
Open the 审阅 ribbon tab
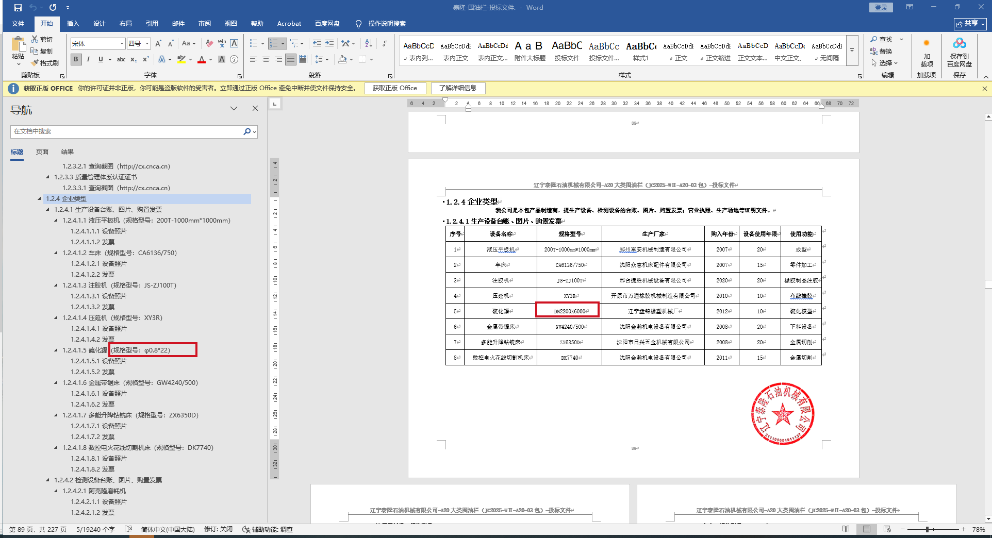pyautogui.click(x=205, y=23)
